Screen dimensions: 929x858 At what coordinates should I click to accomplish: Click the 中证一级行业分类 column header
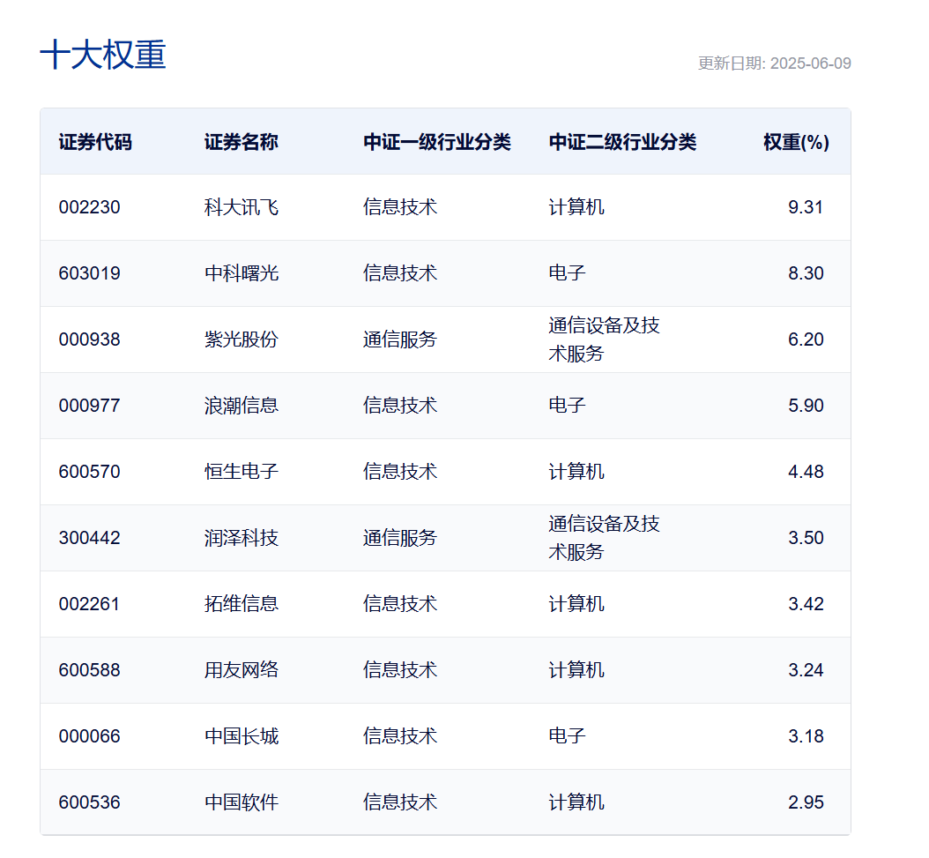(437, 142)
